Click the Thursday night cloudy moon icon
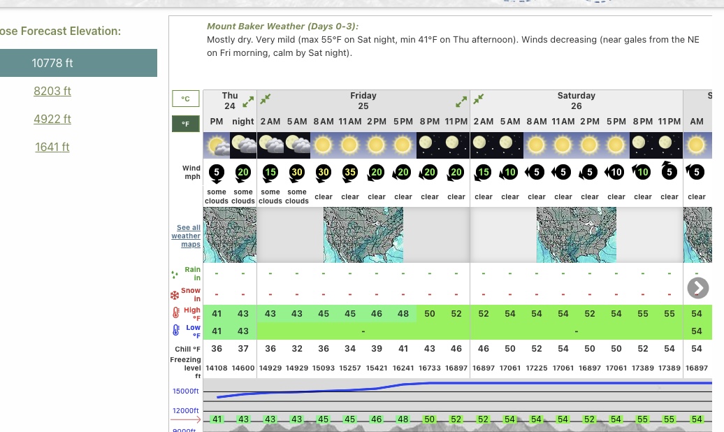The image size is (724, 432). pyautogui.click(x=243, y=145)
